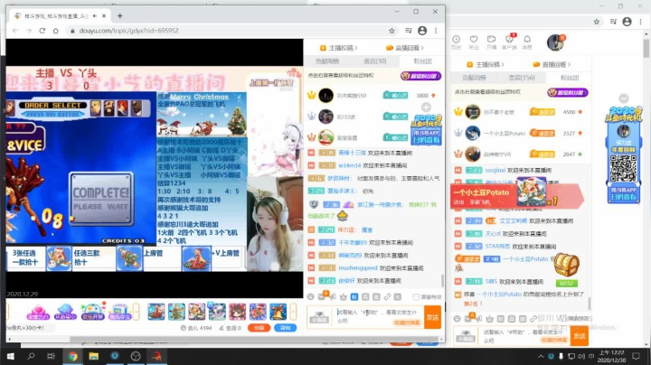Open emoji picker in the front chat toolbar
The height and width of the screenshot is (365, 651).
tap(310, 296)
